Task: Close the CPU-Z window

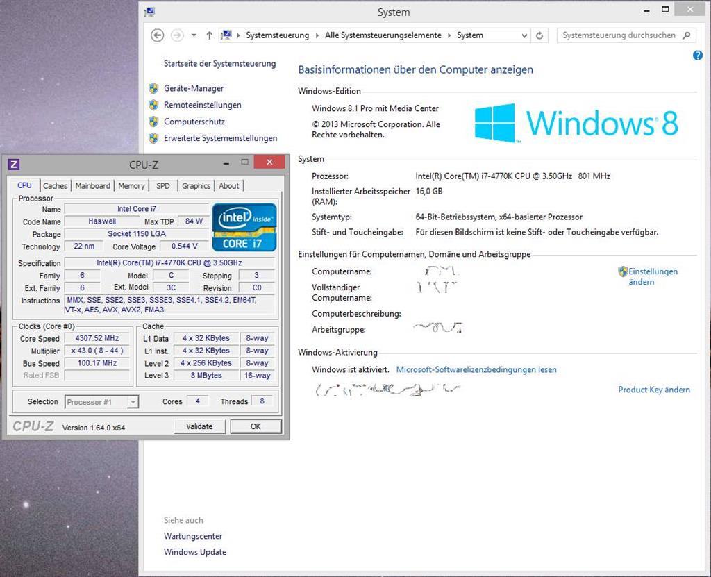Action: (x=269, y=162)
